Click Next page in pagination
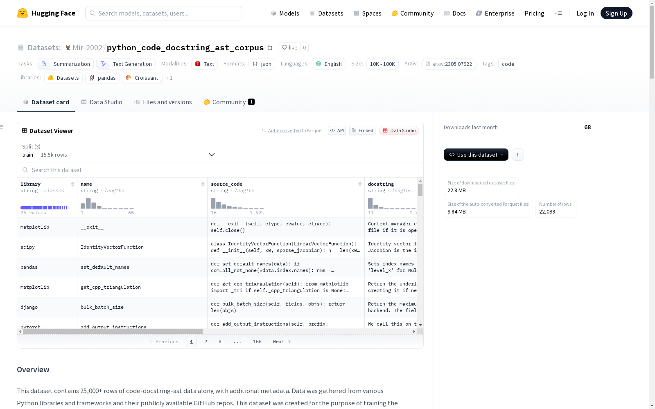 282,342
